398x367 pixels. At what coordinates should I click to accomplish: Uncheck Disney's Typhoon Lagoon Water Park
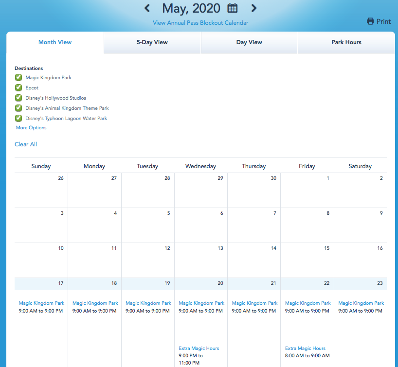[x=18, y=118]
